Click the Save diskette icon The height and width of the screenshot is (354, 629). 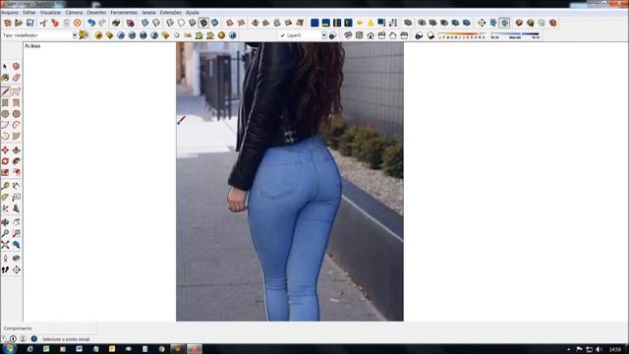[x=30, y=23]
